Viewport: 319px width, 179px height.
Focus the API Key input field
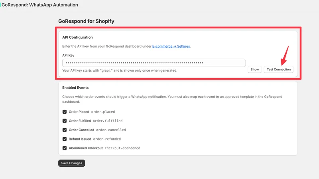coord(154,63)
